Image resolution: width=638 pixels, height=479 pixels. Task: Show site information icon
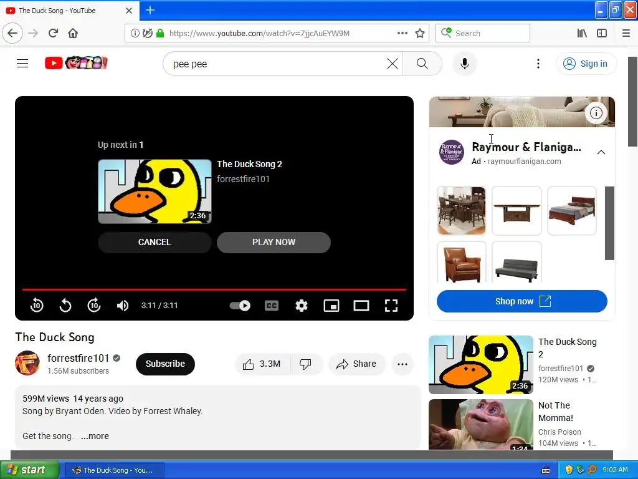click(x=135, y=33)
